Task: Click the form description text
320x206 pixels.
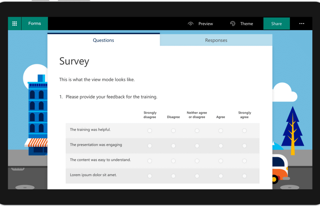Action: [x=97, y=79]
